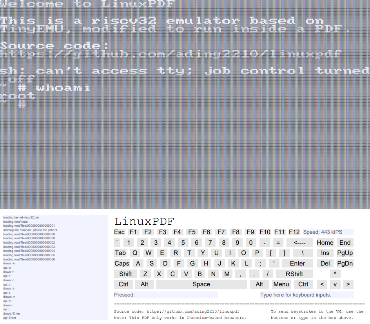Toggle the right Ctrl key
This screenshot has height=324, width=370.
point(303,284)
